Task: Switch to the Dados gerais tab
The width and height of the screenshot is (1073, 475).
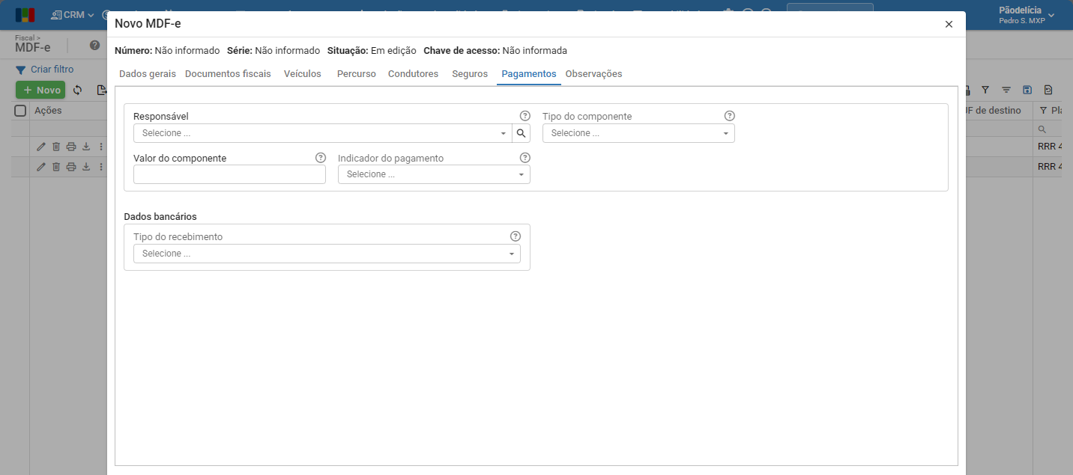Action: pyautogui.click(x=148, y=74)
